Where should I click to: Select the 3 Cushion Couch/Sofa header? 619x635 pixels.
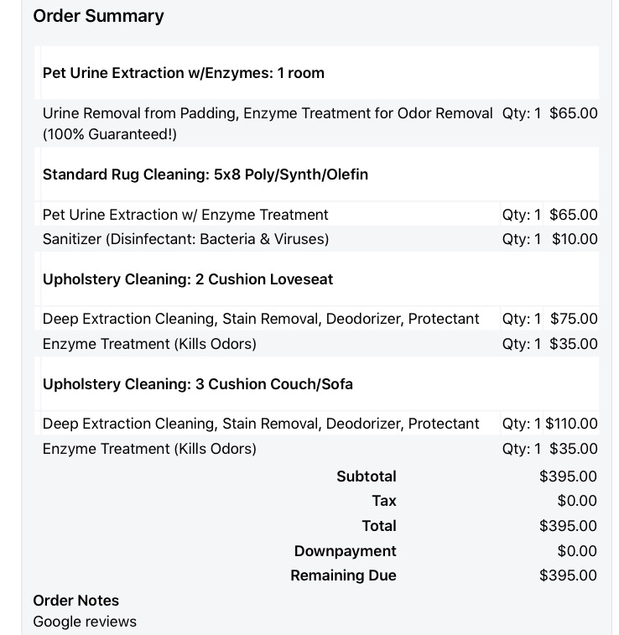click(x=197, y=384)
